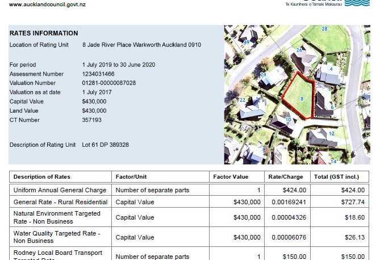Select the Assessment Number 1234031466 value

pyautogui.click(x=98, y=74)
